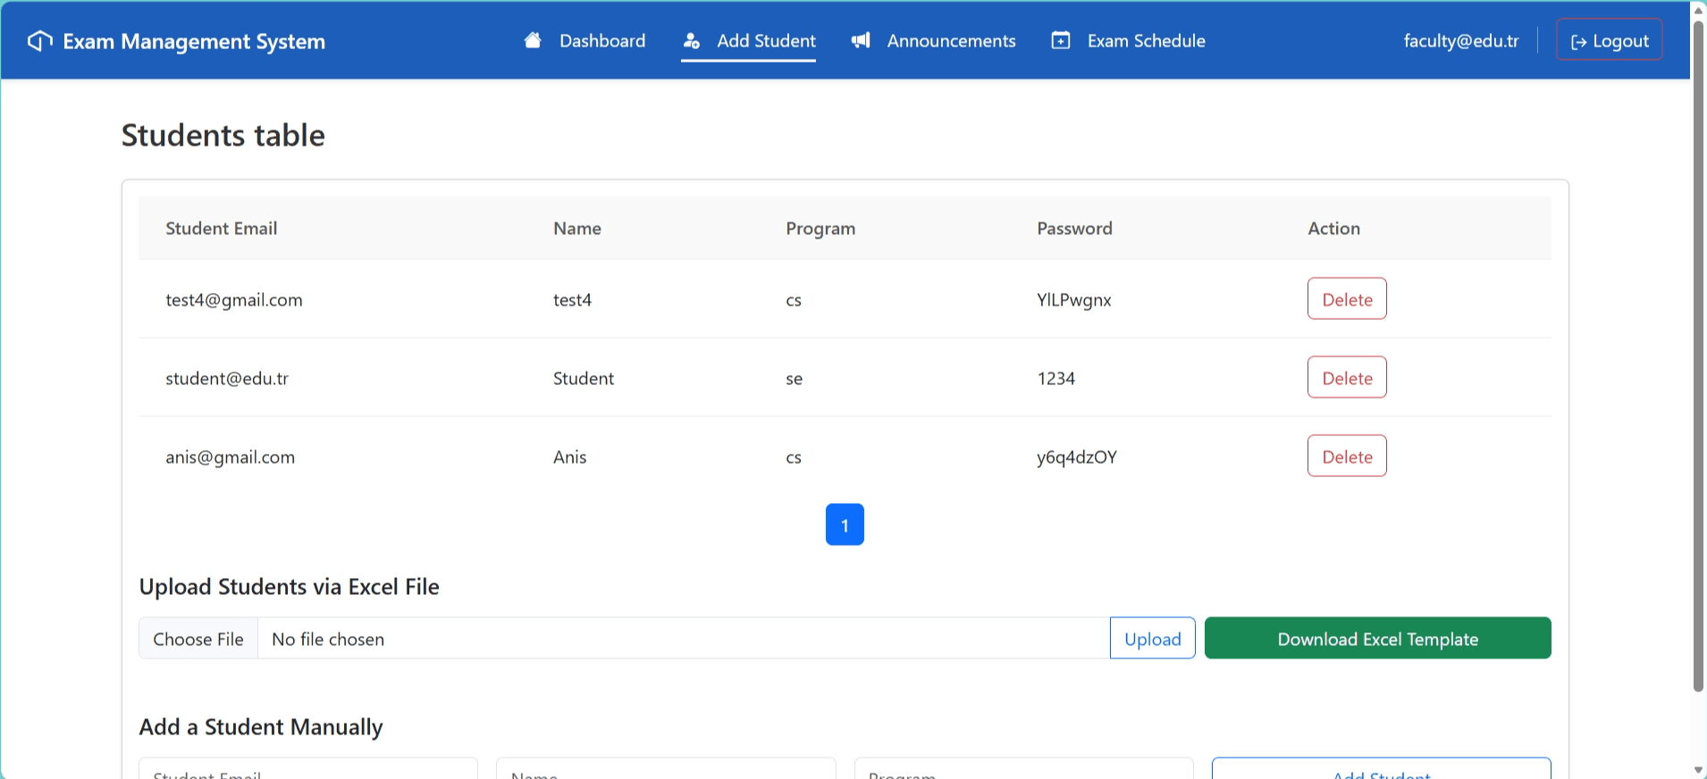
Task: Click Choose File to pick an Excel file
Action: (x=198, y=639)
